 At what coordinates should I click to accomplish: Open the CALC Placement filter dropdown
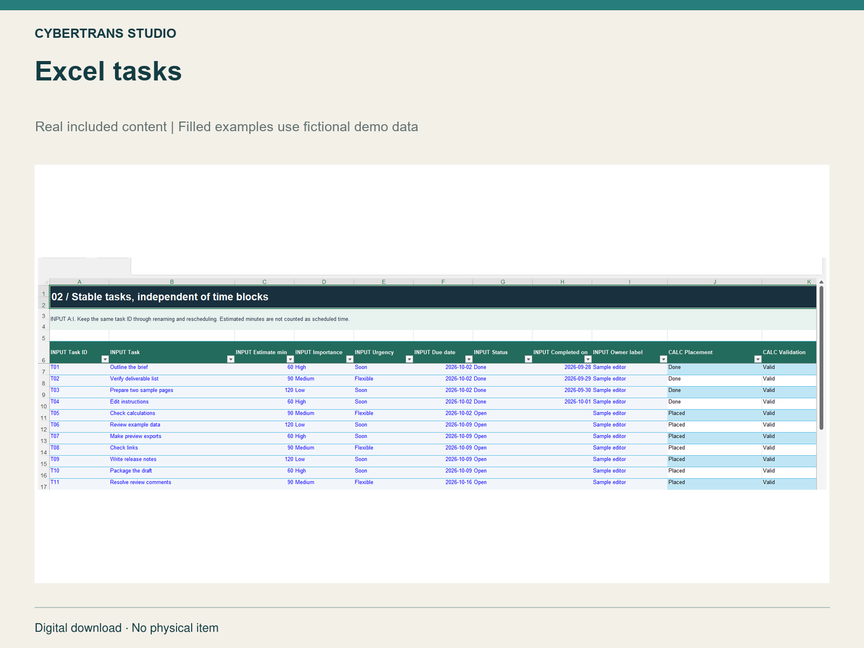pyautogui.click(x=758, y=360)
